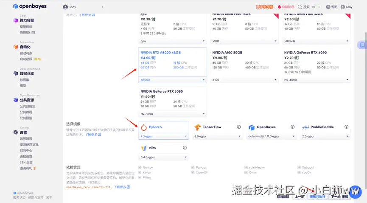The height and width of the screenshot is (203, 367).
Task: Click the 取消创建 button
Action: pyautogui.click(x=283, y=197)
